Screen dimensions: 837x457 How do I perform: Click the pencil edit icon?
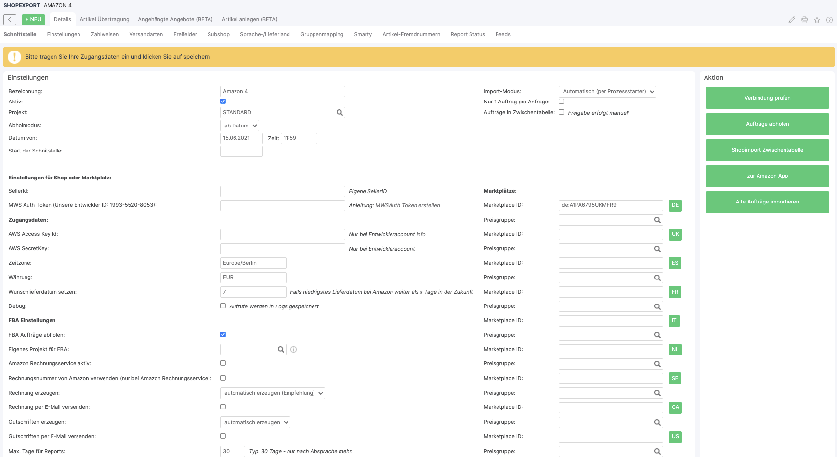point(792,20)
